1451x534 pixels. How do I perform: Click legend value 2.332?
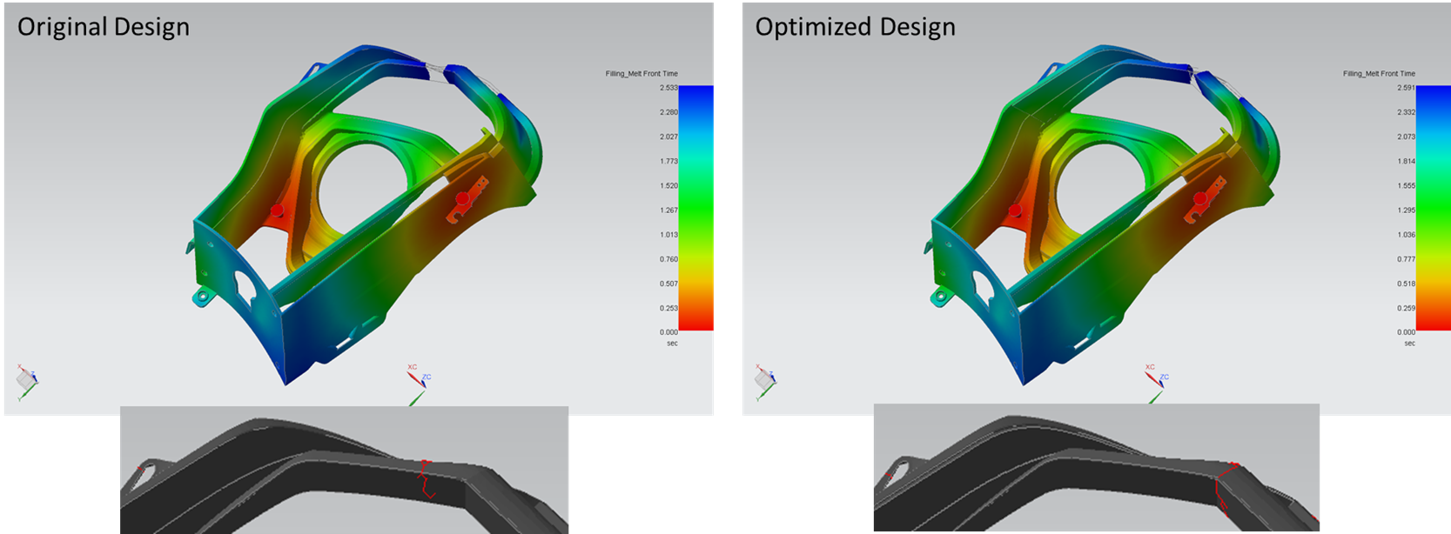click(1406, 112)
